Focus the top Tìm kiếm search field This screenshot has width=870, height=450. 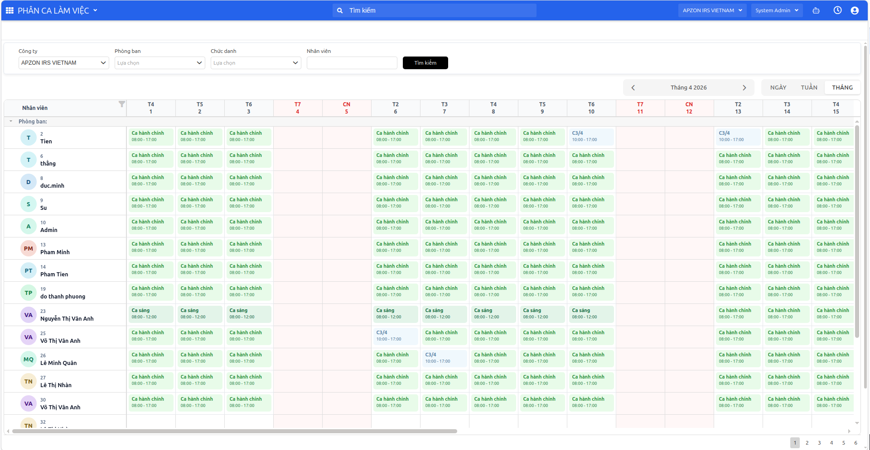pos(435,10)
